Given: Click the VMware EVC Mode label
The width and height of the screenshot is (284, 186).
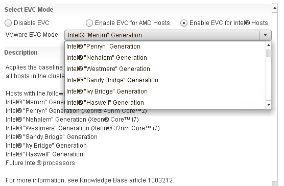Looking at the screenshot, I should (33, 35).
